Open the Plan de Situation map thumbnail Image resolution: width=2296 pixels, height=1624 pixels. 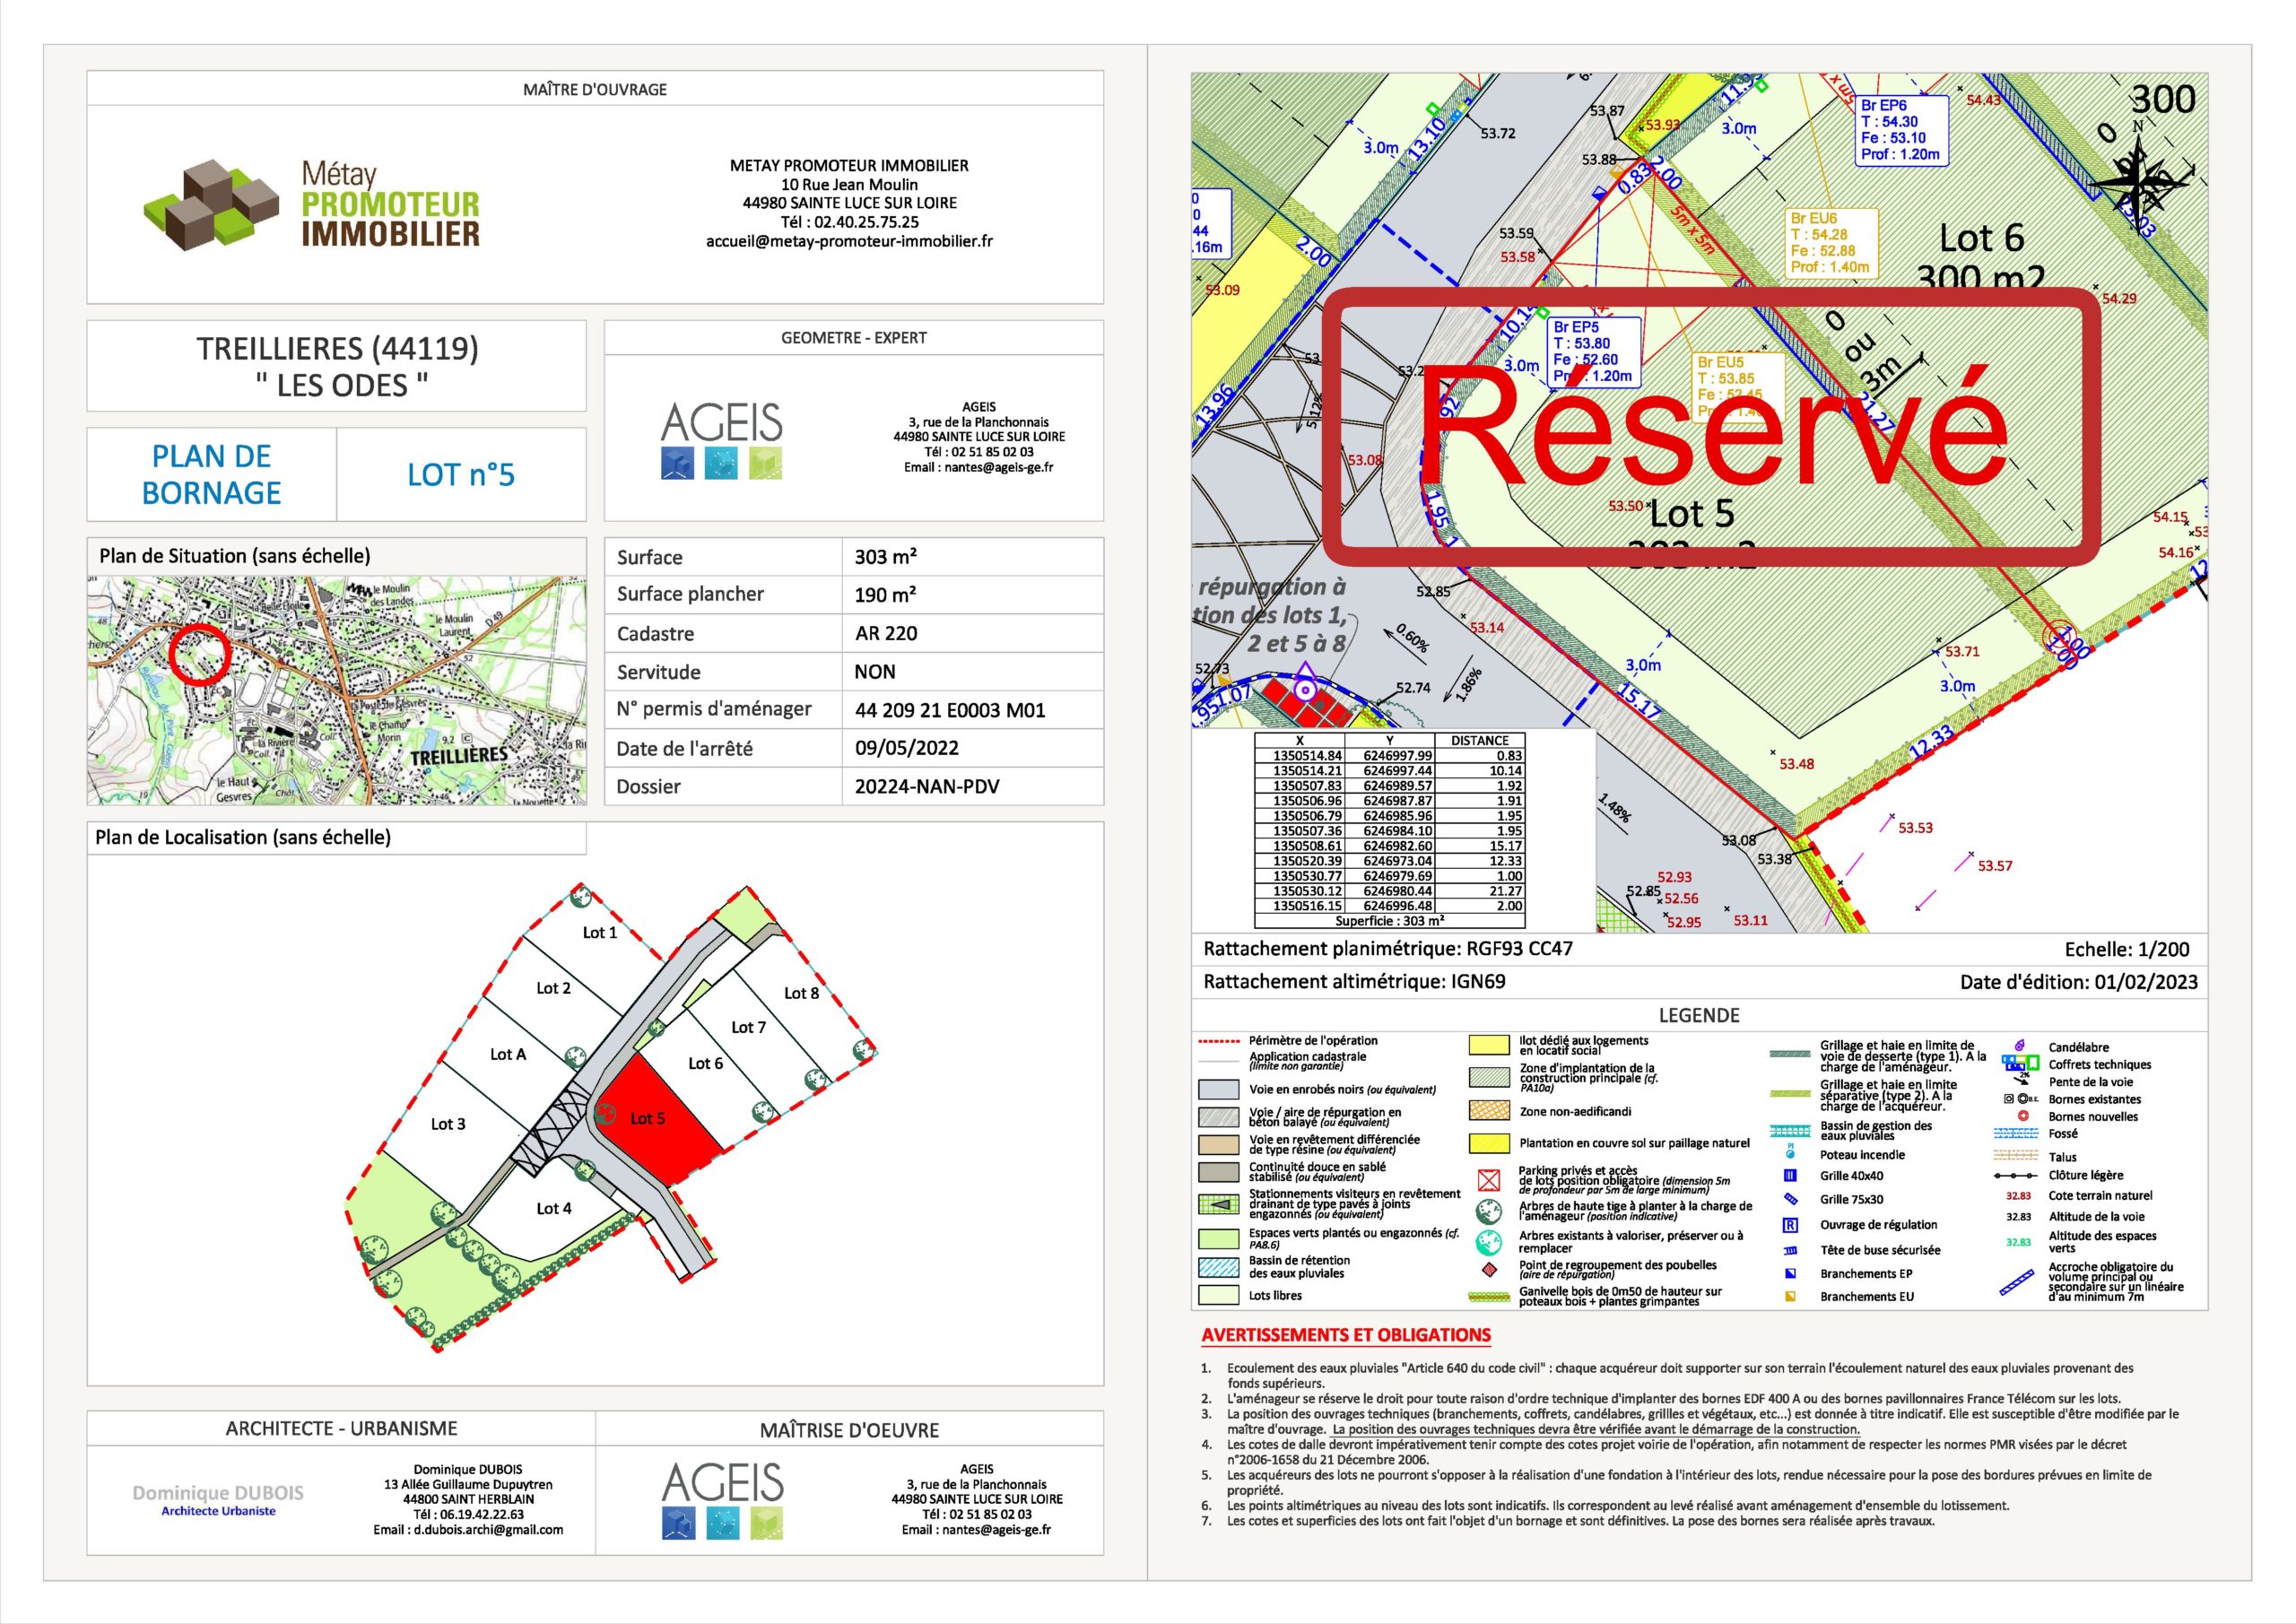337,690
